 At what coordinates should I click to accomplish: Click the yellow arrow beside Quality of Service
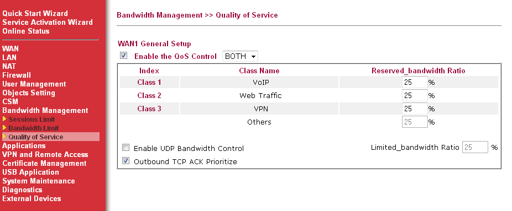[4, 137]
